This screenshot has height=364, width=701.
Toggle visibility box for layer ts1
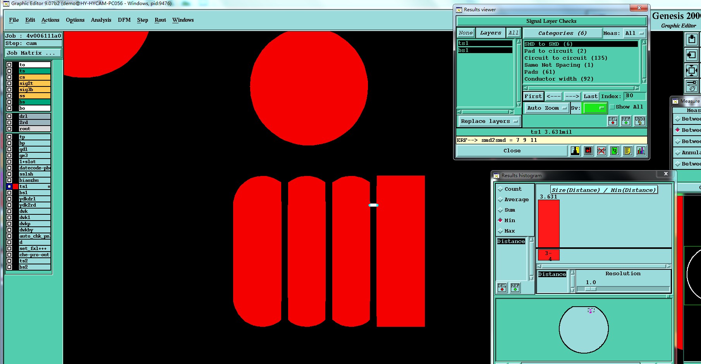[x=9, y=186]
